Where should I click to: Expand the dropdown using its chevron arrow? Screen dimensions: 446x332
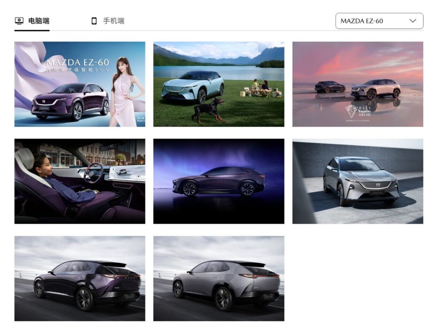pos(413,21)
